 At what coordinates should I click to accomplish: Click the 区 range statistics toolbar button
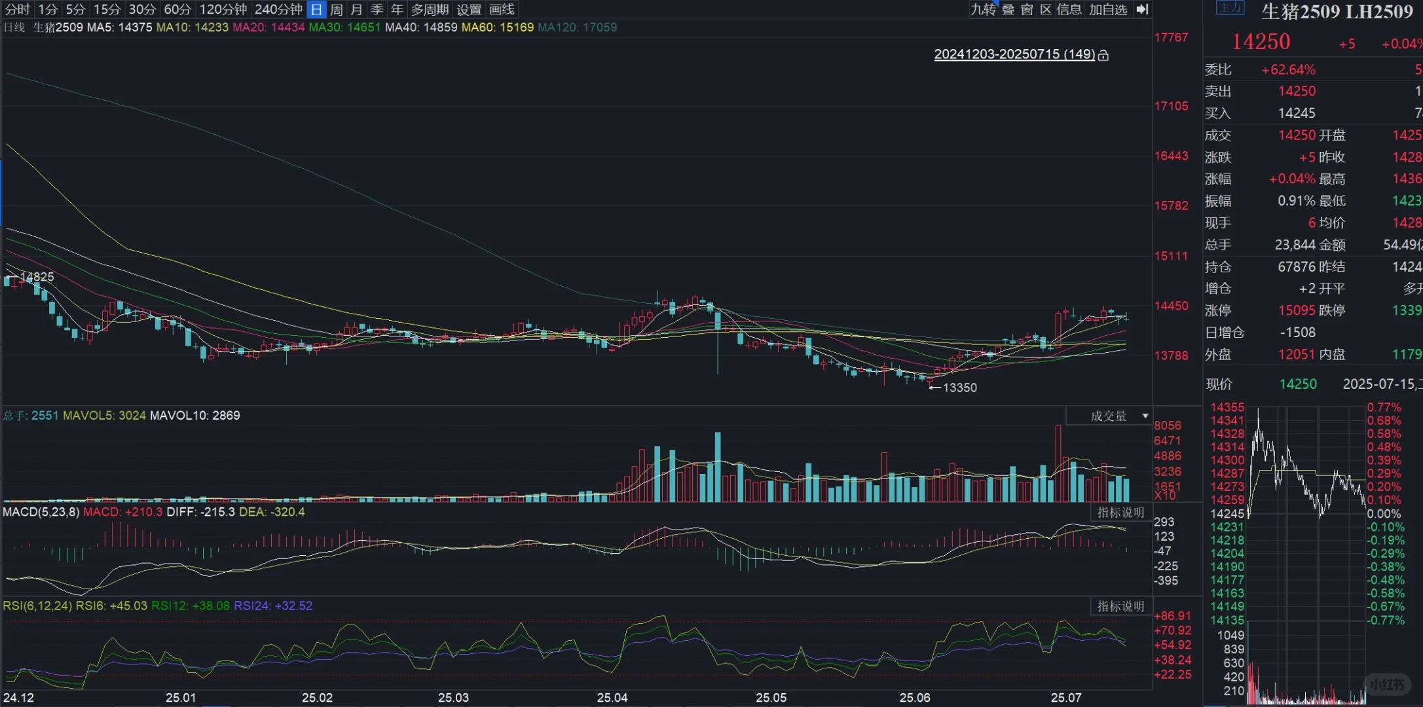(x=1046, y=9)
